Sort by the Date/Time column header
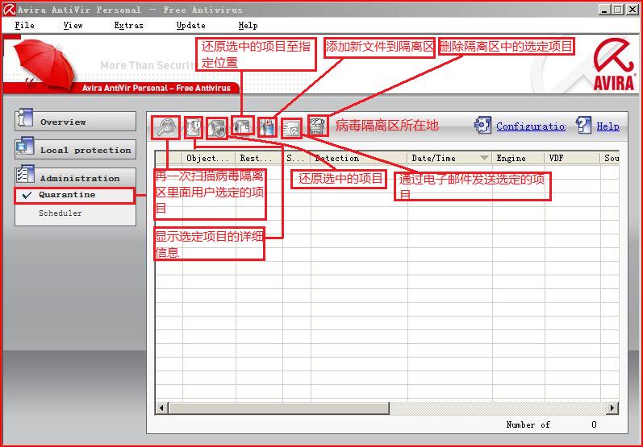The image size is (643, 447). pos(450,158)
